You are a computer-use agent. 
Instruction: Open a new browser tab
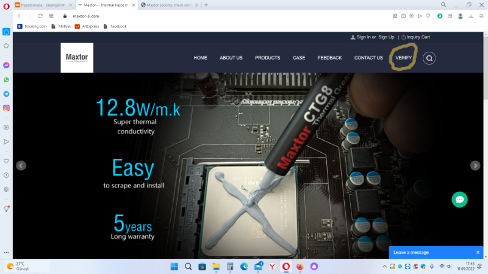click(x=206, y=5)
